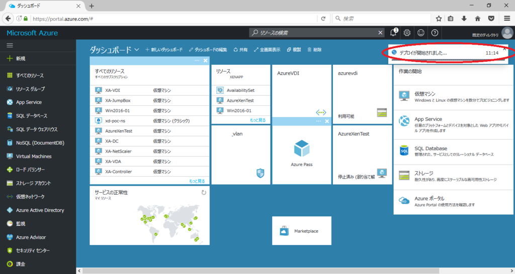Screen dimensions: 515x274
Task: Open the AzureXenTest VM tile
Action: (x=362, y=155)
